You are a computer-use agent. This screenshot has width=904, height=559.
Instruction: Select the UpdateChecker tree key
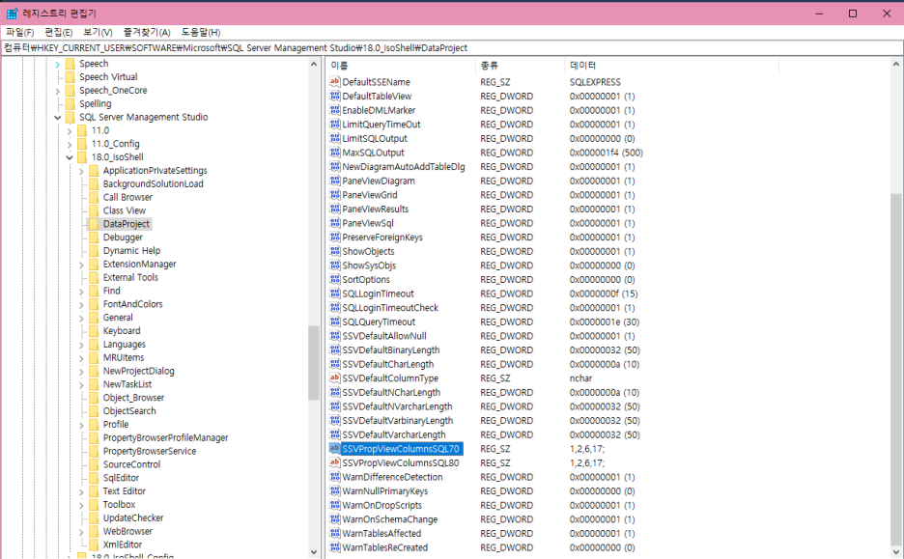click(x=133, y=518)
